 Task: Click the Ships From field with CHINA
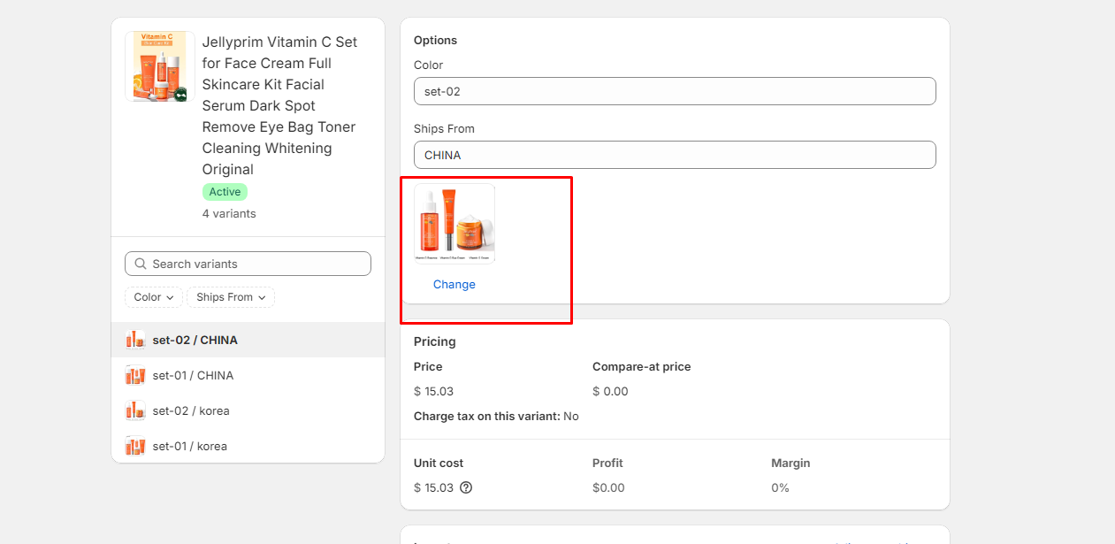pyautogui.click(x=675, y=155)
